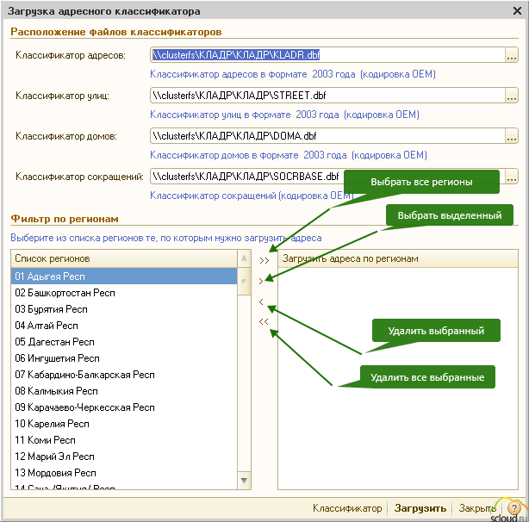Image resolution: width=529 pixels, height=522 pixels.
Task: Focus the Классификатор домов path field
Action: [327, 136]
